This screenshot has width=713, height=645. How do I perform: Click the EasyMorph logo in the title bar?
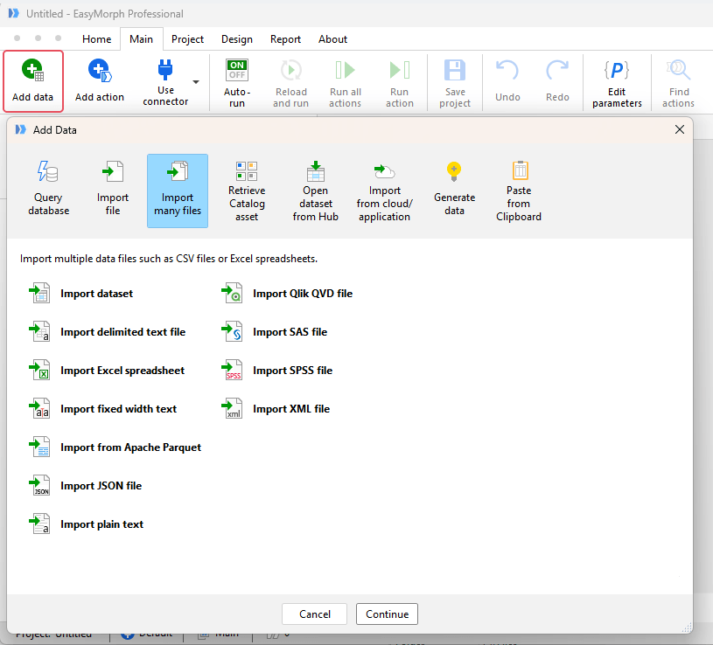(x=14, y=13)
